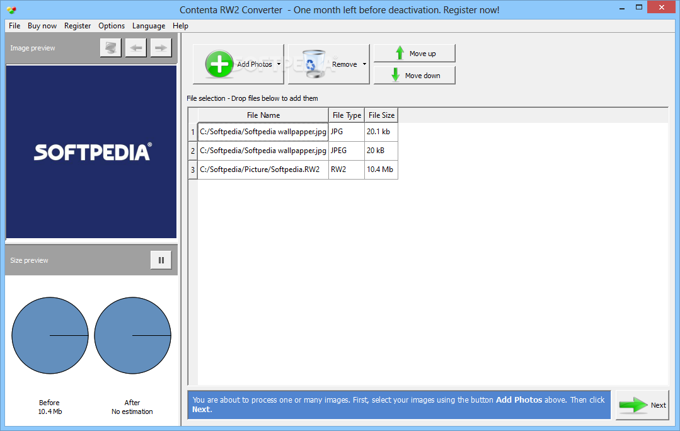Open the Help menu

(180, 26)
